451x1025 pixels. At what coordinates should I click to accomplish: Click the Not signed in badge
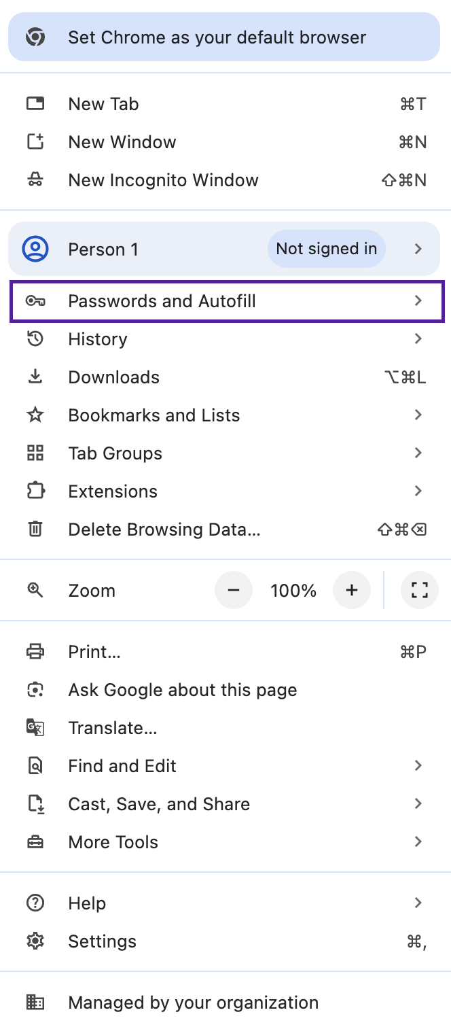(326, 249)
